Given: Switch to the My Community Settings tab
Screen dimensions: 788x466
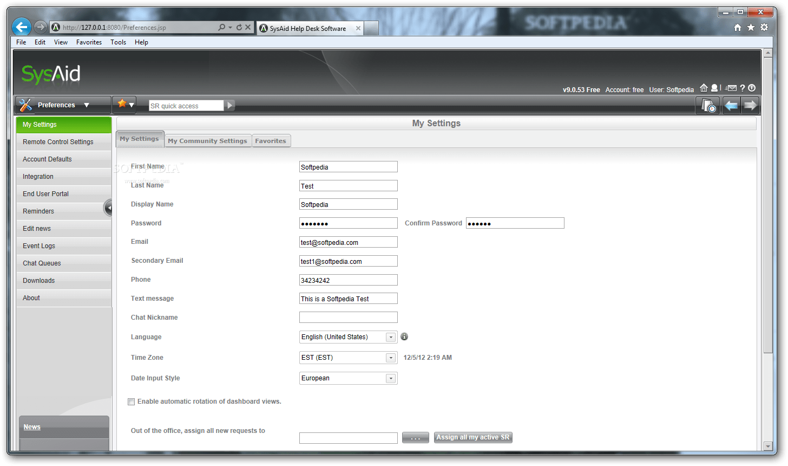Looking at the screenshot, I should click(208, 140).
